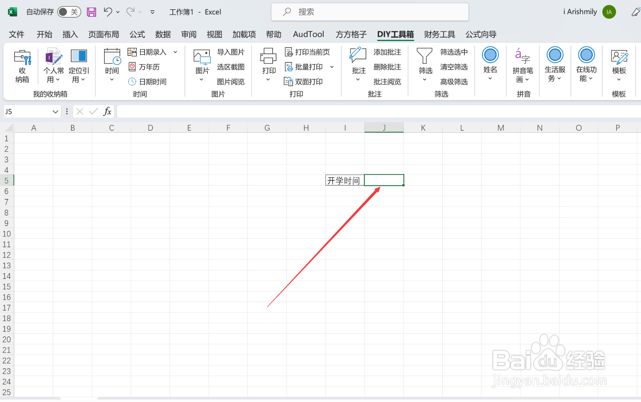
Task: Expand the 时间 dropdown chevron
Action: pyautogui.click(x=112, y=80)
